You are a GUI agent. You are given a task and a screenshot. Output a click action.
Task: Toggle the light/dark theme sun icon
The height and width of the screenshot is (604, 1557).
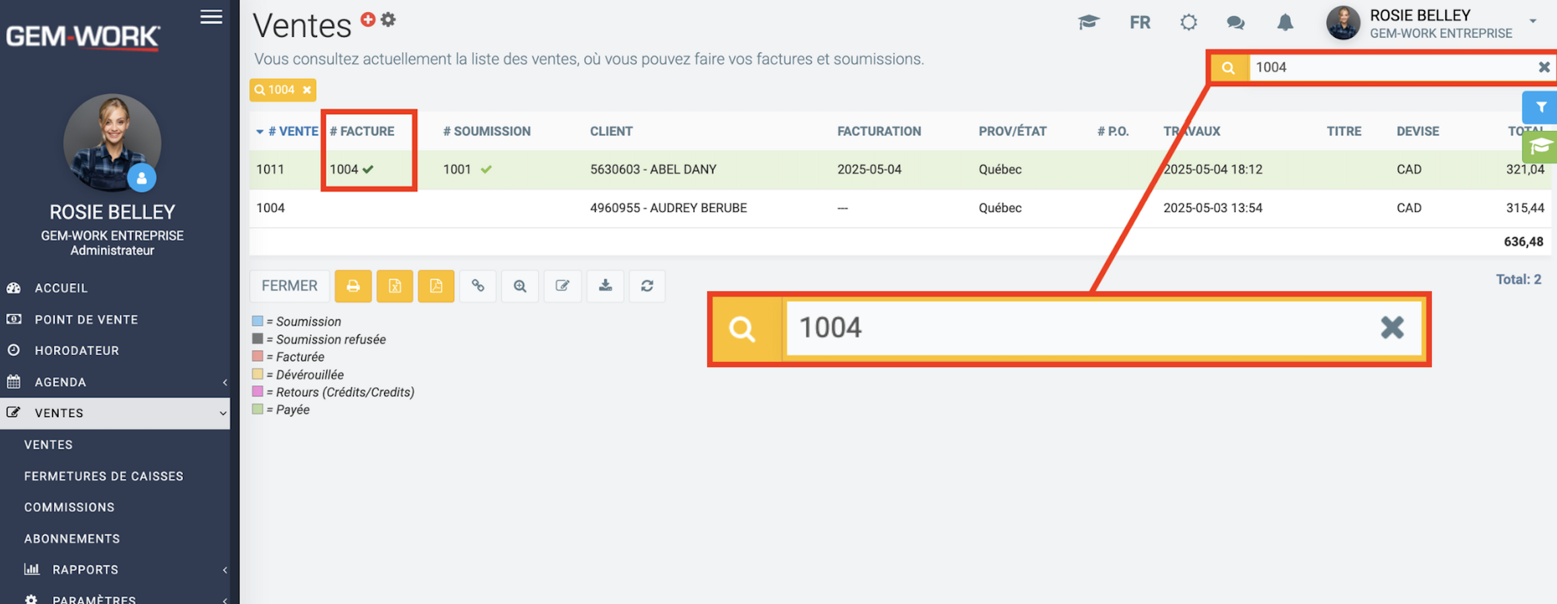[1188, 23]
